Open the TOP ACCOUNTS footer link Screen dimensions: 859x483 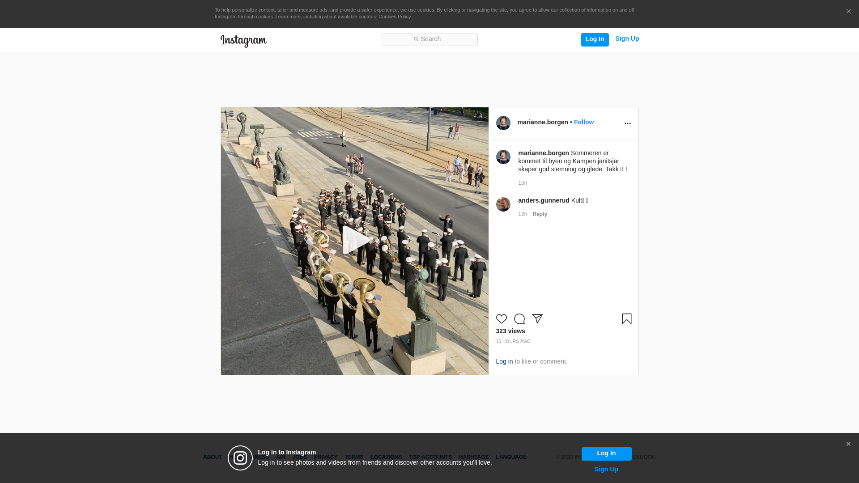coord(430,457)
